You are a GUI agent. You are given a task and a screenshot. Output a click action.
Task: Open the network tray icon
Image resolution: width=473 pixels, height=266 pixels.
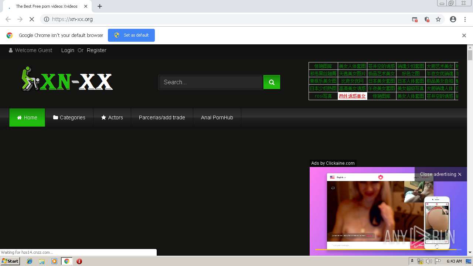[x=420, y=261]
